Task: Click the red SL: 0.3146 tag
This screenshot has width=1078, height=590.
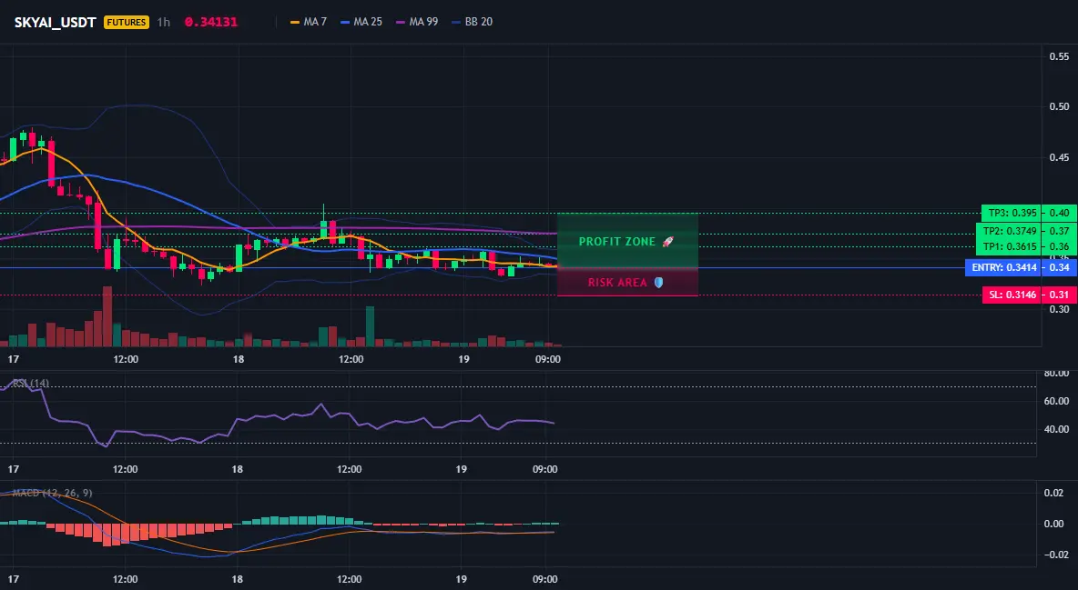Action: (1012, 295)
